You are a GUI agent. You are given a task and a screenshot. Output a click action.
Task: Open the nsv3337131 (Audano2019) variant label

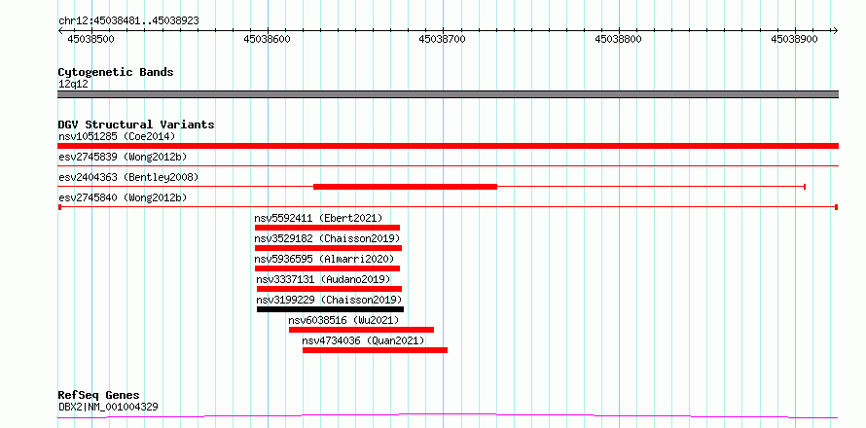(x=324, y=279)
